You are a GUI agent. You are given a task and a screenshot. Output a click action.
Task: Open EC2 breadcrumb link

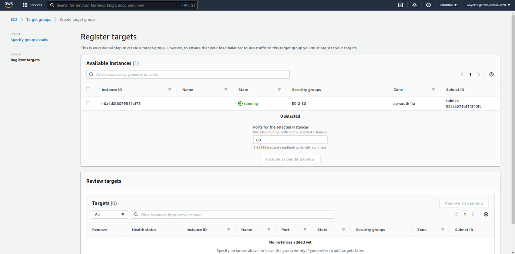(14, 19)
